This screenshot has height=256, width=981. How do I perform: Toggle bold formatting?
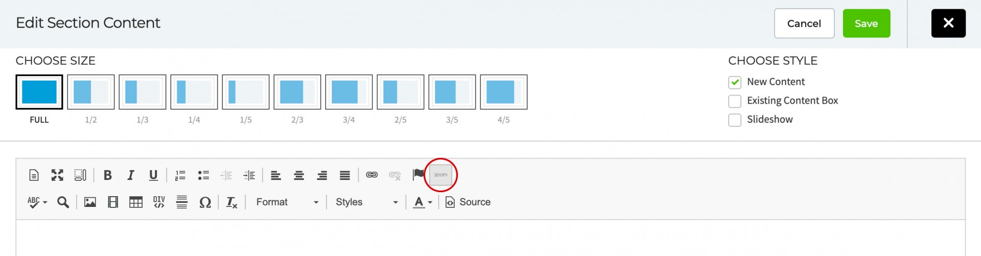107,175
